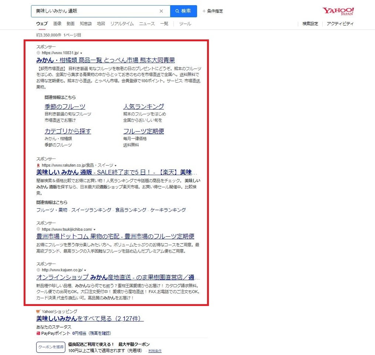Viewport: 375px width, 355px height.
Task: Open 美味しいみかんをすべて見る (2,127件) link
Action: [90, 319]
